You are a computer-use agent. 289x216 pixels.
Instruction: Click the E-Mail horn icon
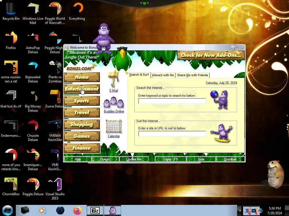(113, 79)
